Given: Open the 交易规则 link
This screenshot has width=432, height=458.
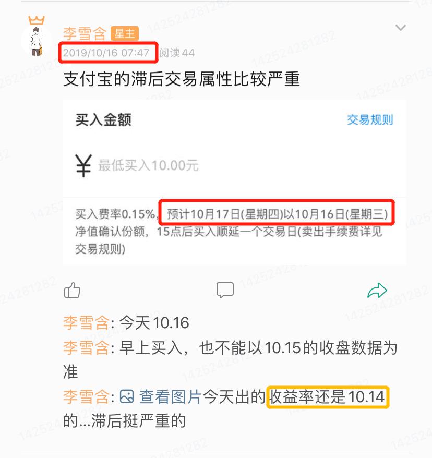Looking at the screenshot, I should click(370, 120).
